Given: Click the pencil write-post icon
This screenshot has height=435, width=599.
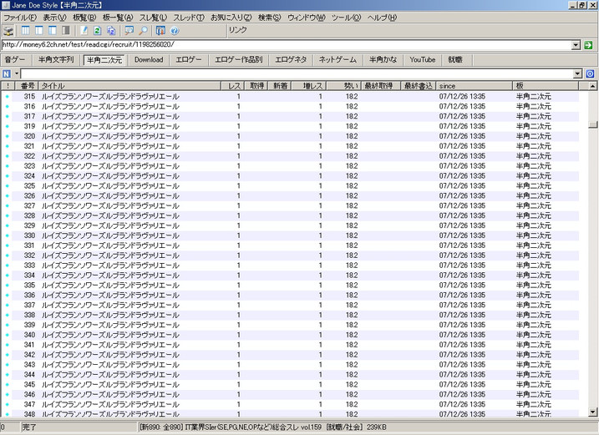Looking at the screenshot, I should coord(84,31).
